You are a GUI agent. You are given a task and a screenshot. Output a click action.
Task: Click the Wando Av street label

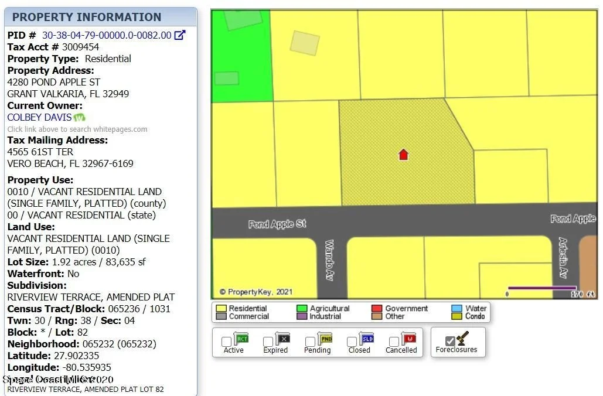329,260
